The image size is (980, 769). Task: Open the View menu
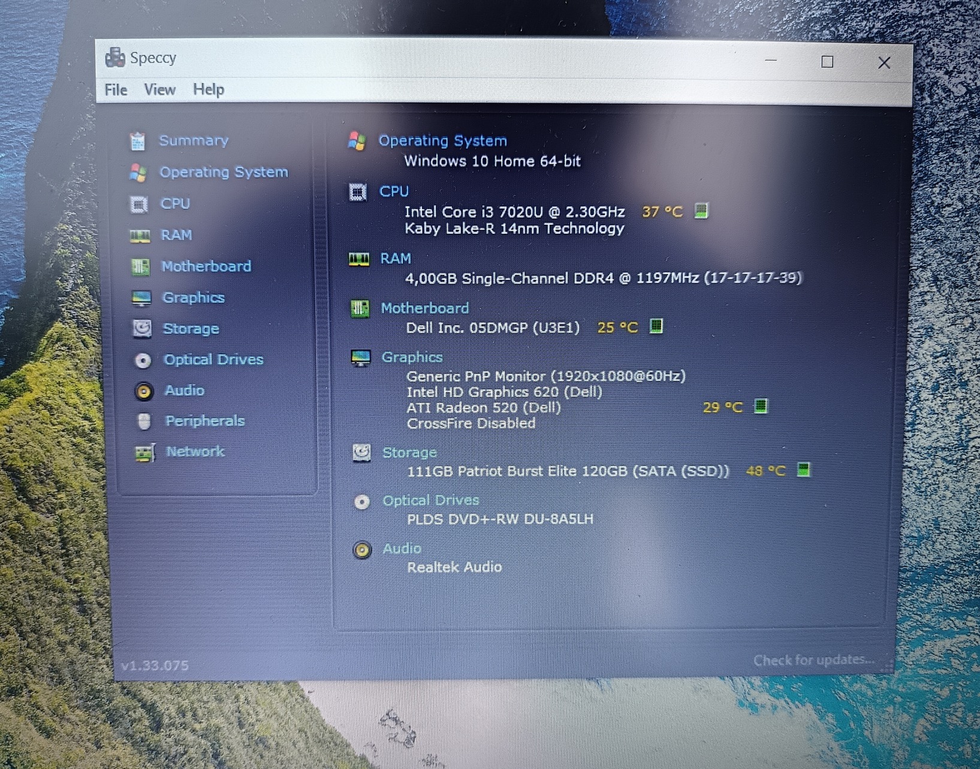point(159,90)
